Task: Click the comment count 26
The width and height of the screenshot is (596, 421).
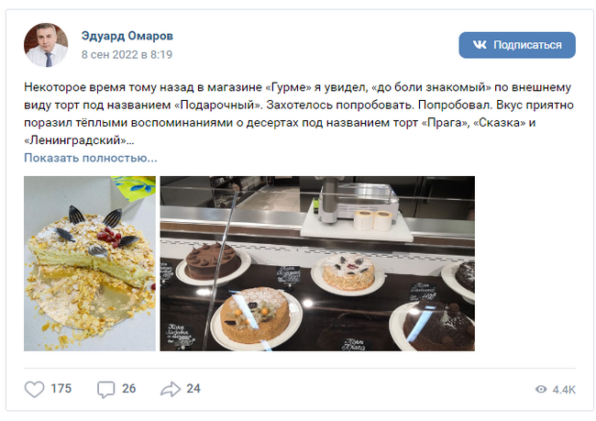Action: pos(129,389)
